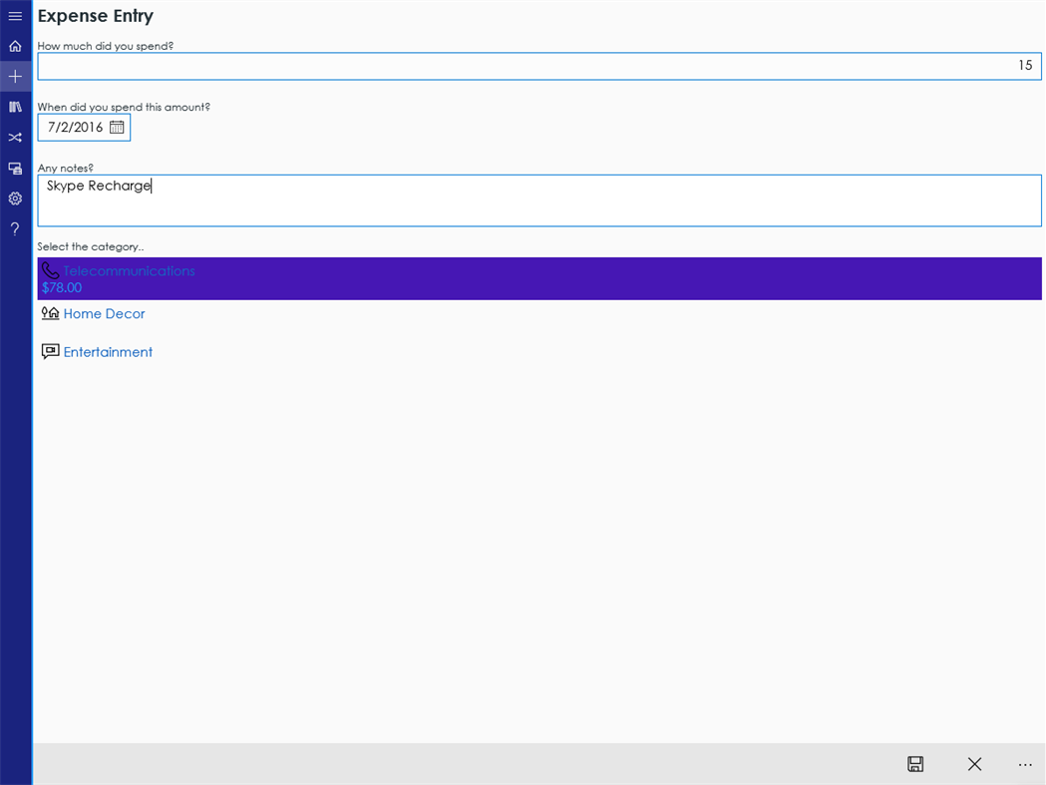Click the shuffle icon in the sidebar
The width and height of the screenshot is (1046, 785).
point(14,137)
